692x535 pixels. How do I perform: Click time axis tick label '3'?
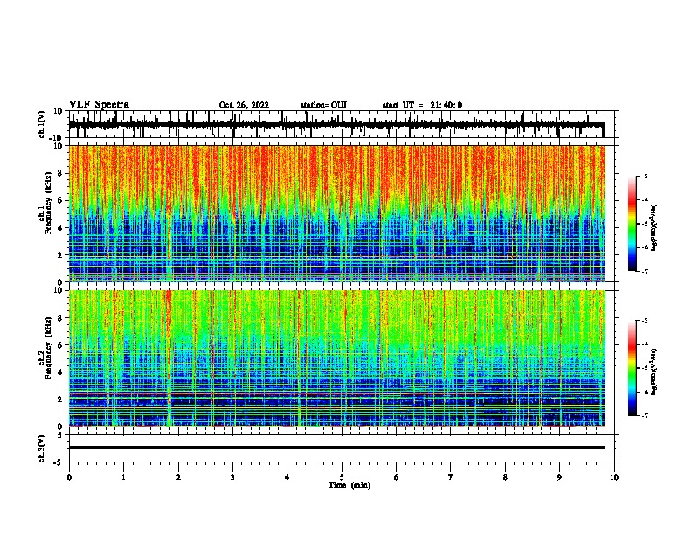(232, 477)
